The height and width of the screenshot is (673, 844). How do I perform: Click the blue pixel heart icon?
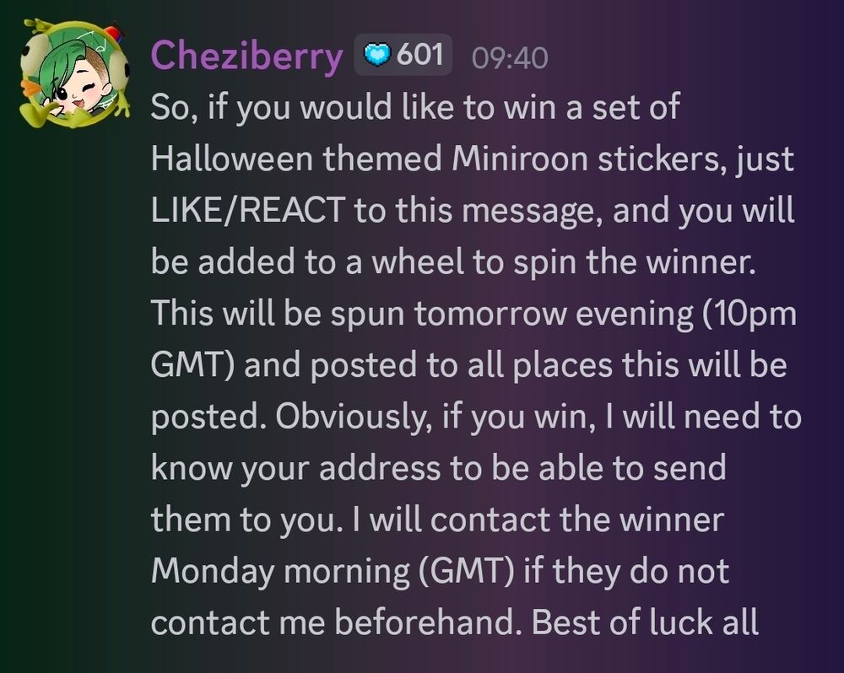pos(376,55)
